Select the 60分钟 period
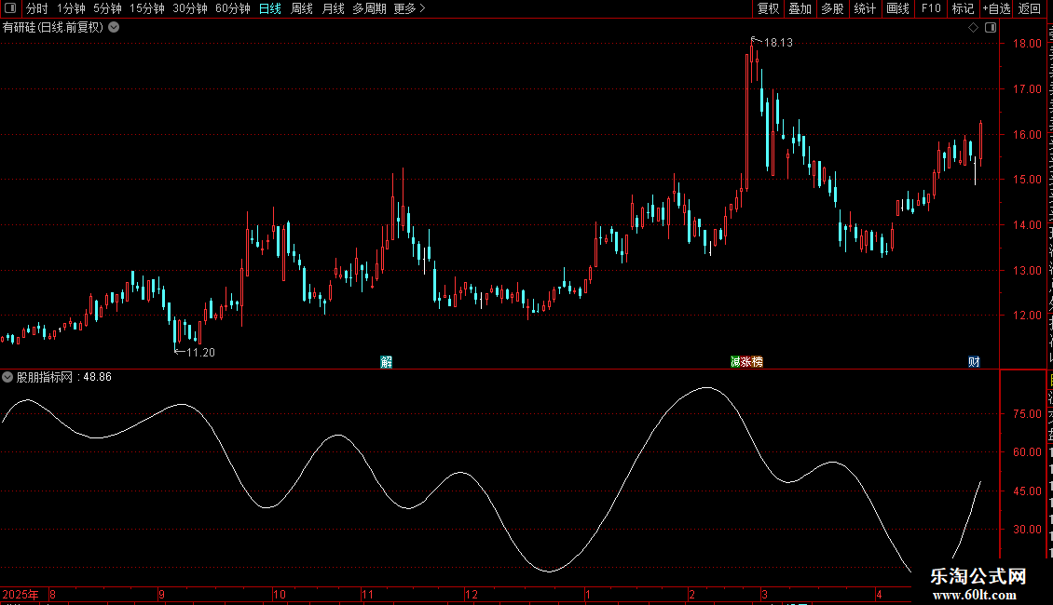This screenshot has width=1053, height=605. pos(232,8)
